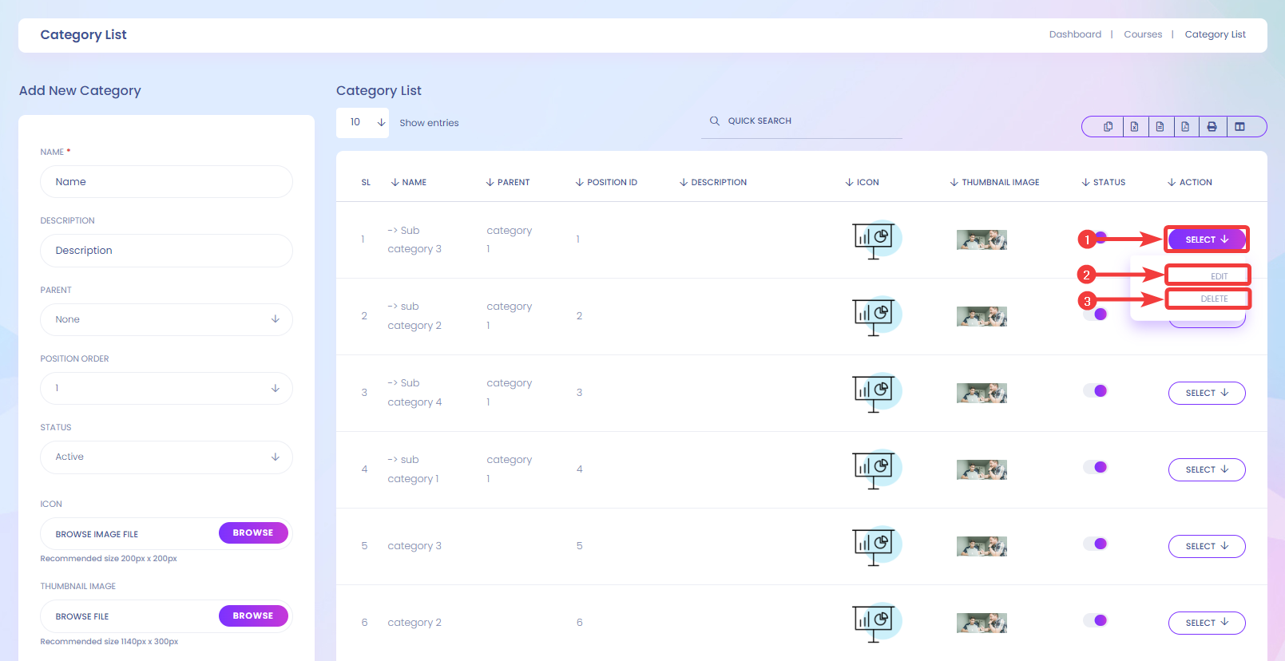Click presentation icon in Sub category 3 row
The width and height of the screenshot is (1285, 661).
pos(876,239)
